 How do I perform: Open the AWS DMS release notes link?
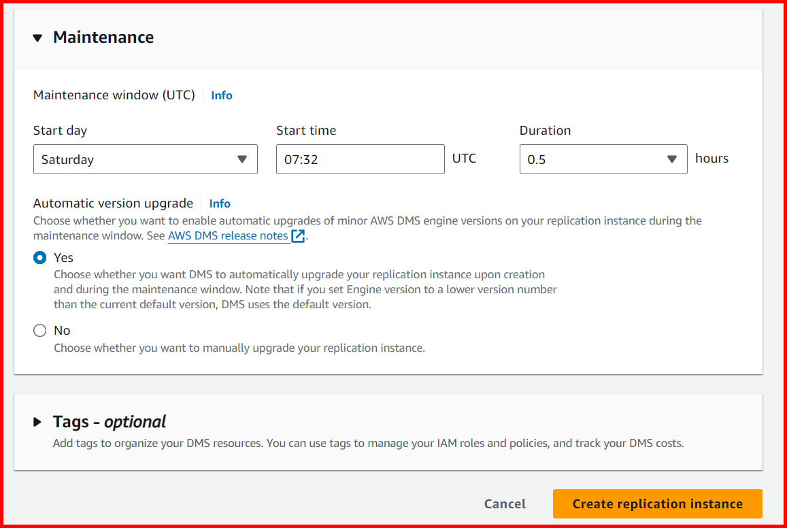(227, 235)
